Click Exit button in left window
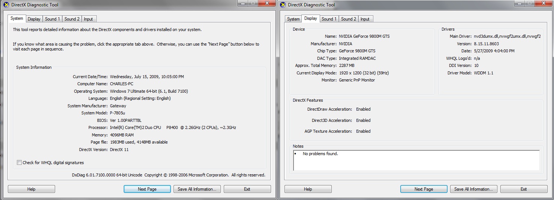 pyautogui.click(x=247, y=189)
